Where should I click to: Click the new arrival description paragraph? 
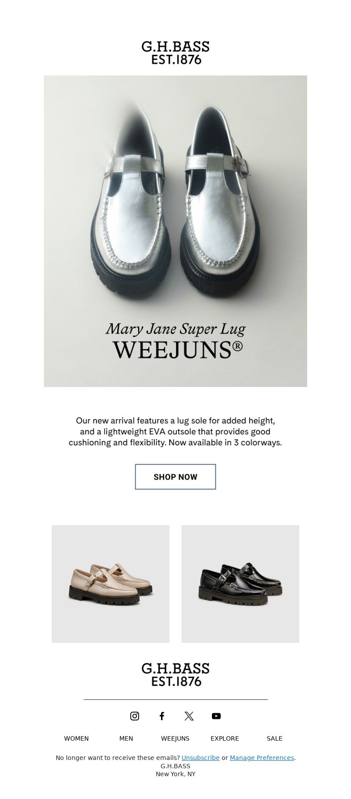click(x=175, y=432)
